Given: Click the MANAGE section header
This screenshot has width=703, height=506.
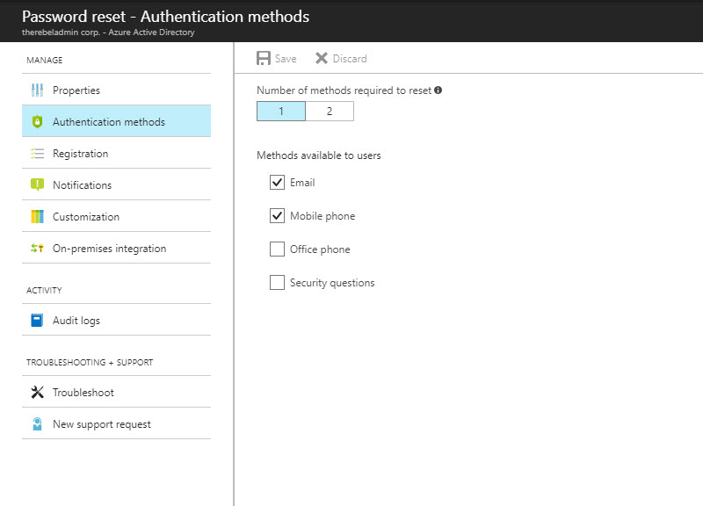Looking at the screenshot, I should (45, 60).
